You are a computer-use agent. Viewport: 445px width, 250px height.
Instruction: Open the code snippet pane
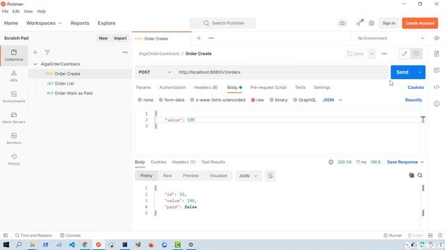(437, 87)
